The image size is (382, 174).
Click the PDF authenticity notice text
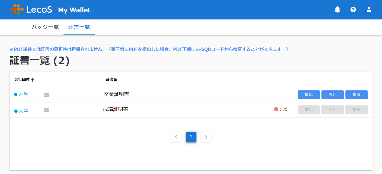(x=149, y=49)
